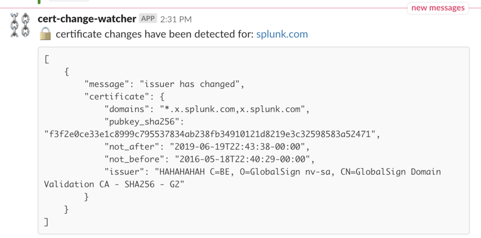Click the chain-link avatar of cert-change-watcher
This screenshot has width=481, height=238.
click(x=20, y=25)
